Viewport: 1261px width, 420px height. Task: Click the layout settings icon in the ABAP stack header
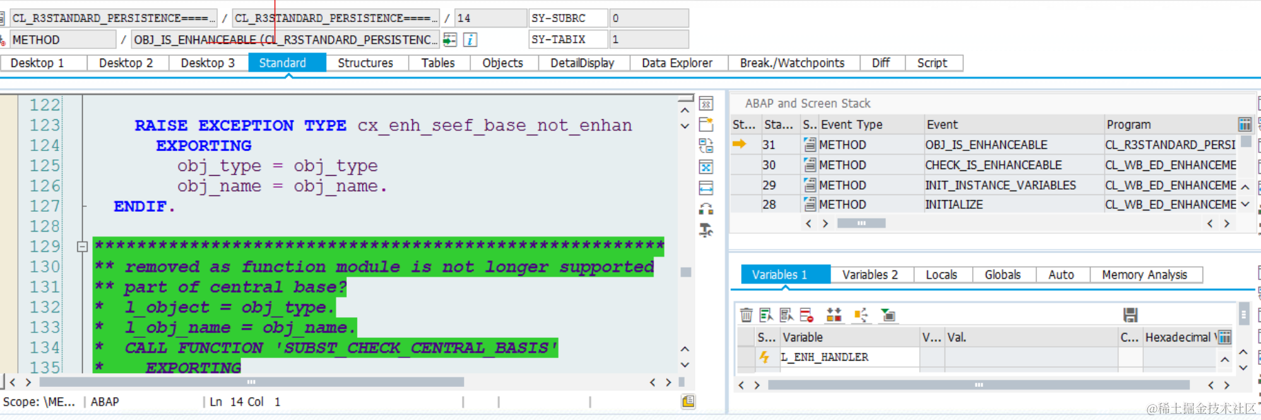tap(1244, 124)
